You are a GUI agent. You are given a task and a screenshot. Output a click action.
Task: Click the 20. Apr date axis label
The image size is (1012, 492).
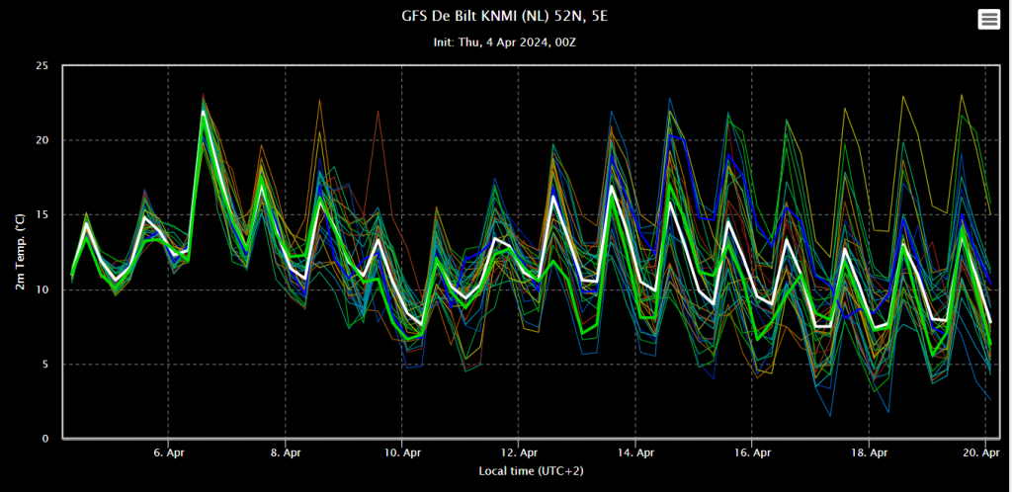pyautogui.click(x=985, y=452)
